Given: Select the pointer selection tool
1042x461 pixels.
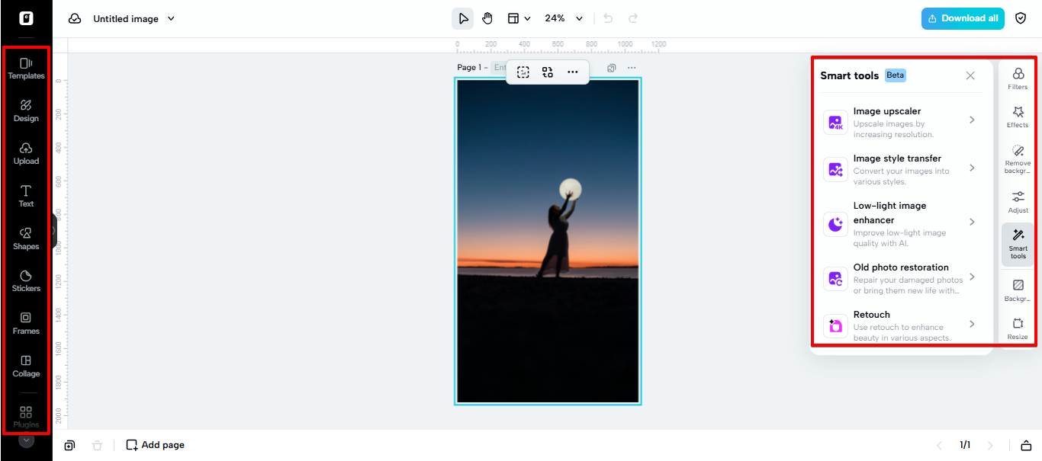Looking at the screenshot, I should pos(462,18).
